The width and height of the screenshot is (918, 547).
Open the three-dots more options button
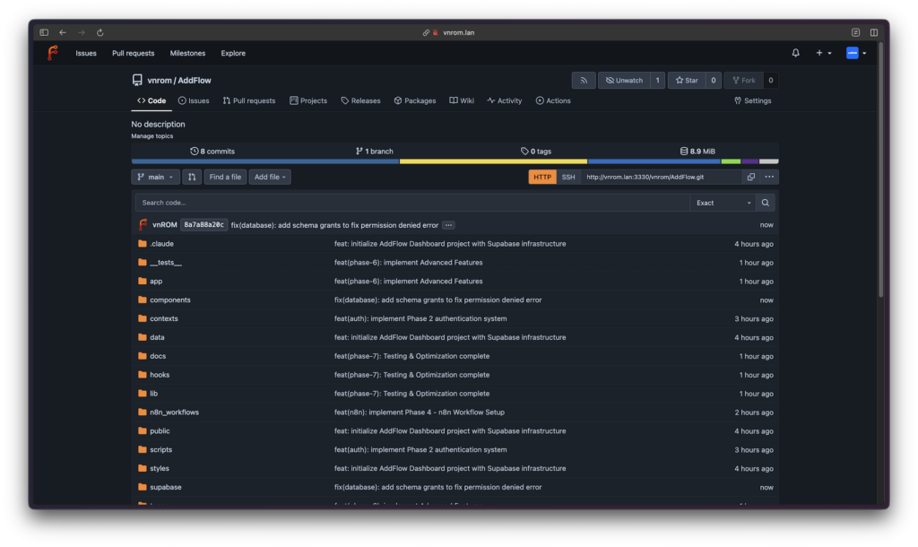(x=769, y=178)
